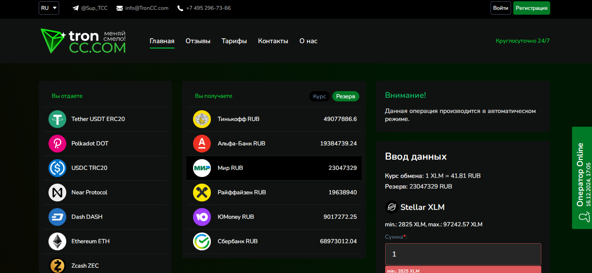The height and width of the screenshot is (273, 592).
Task: Click the green Регистрация button
Action: pyautogui.click(x=532, y=8)
